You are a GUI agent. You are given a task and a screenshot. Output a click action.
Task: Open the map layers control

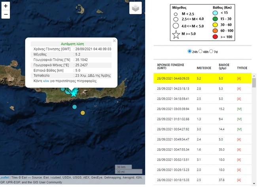(135, 8)
